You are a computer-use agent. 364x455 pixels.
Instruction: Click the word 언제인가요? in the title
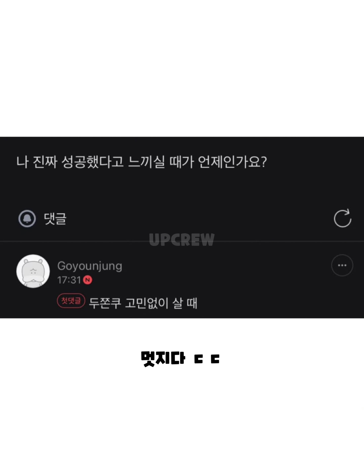pos(232,162)
